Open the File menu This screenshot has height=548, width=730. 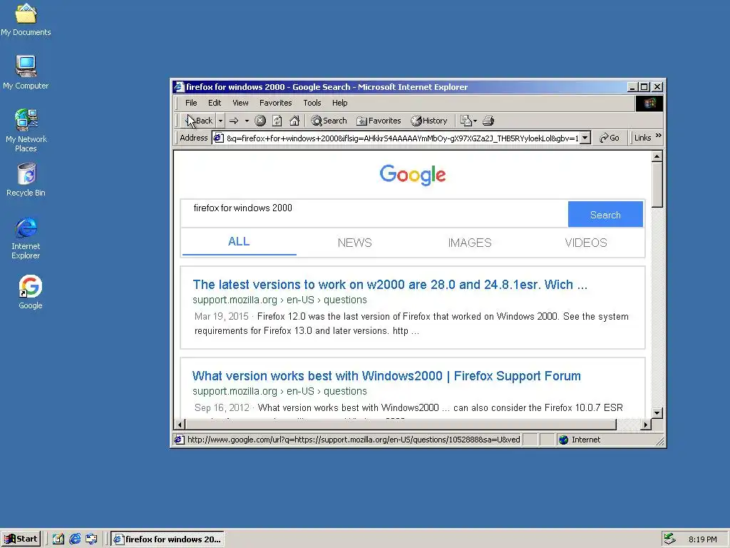pos(191,103)
